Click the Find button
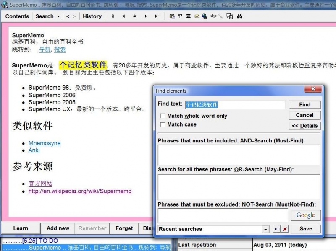Viewport: 336px width, 251px height. 305,105
